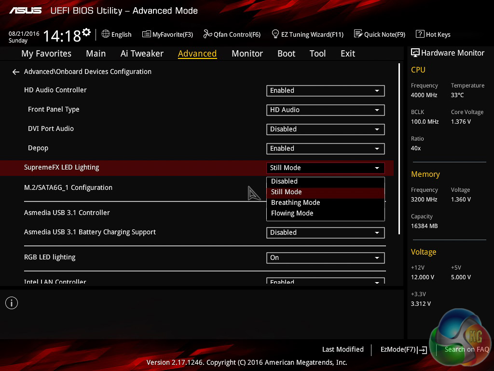Open the Tool tab

click(317, 54)
